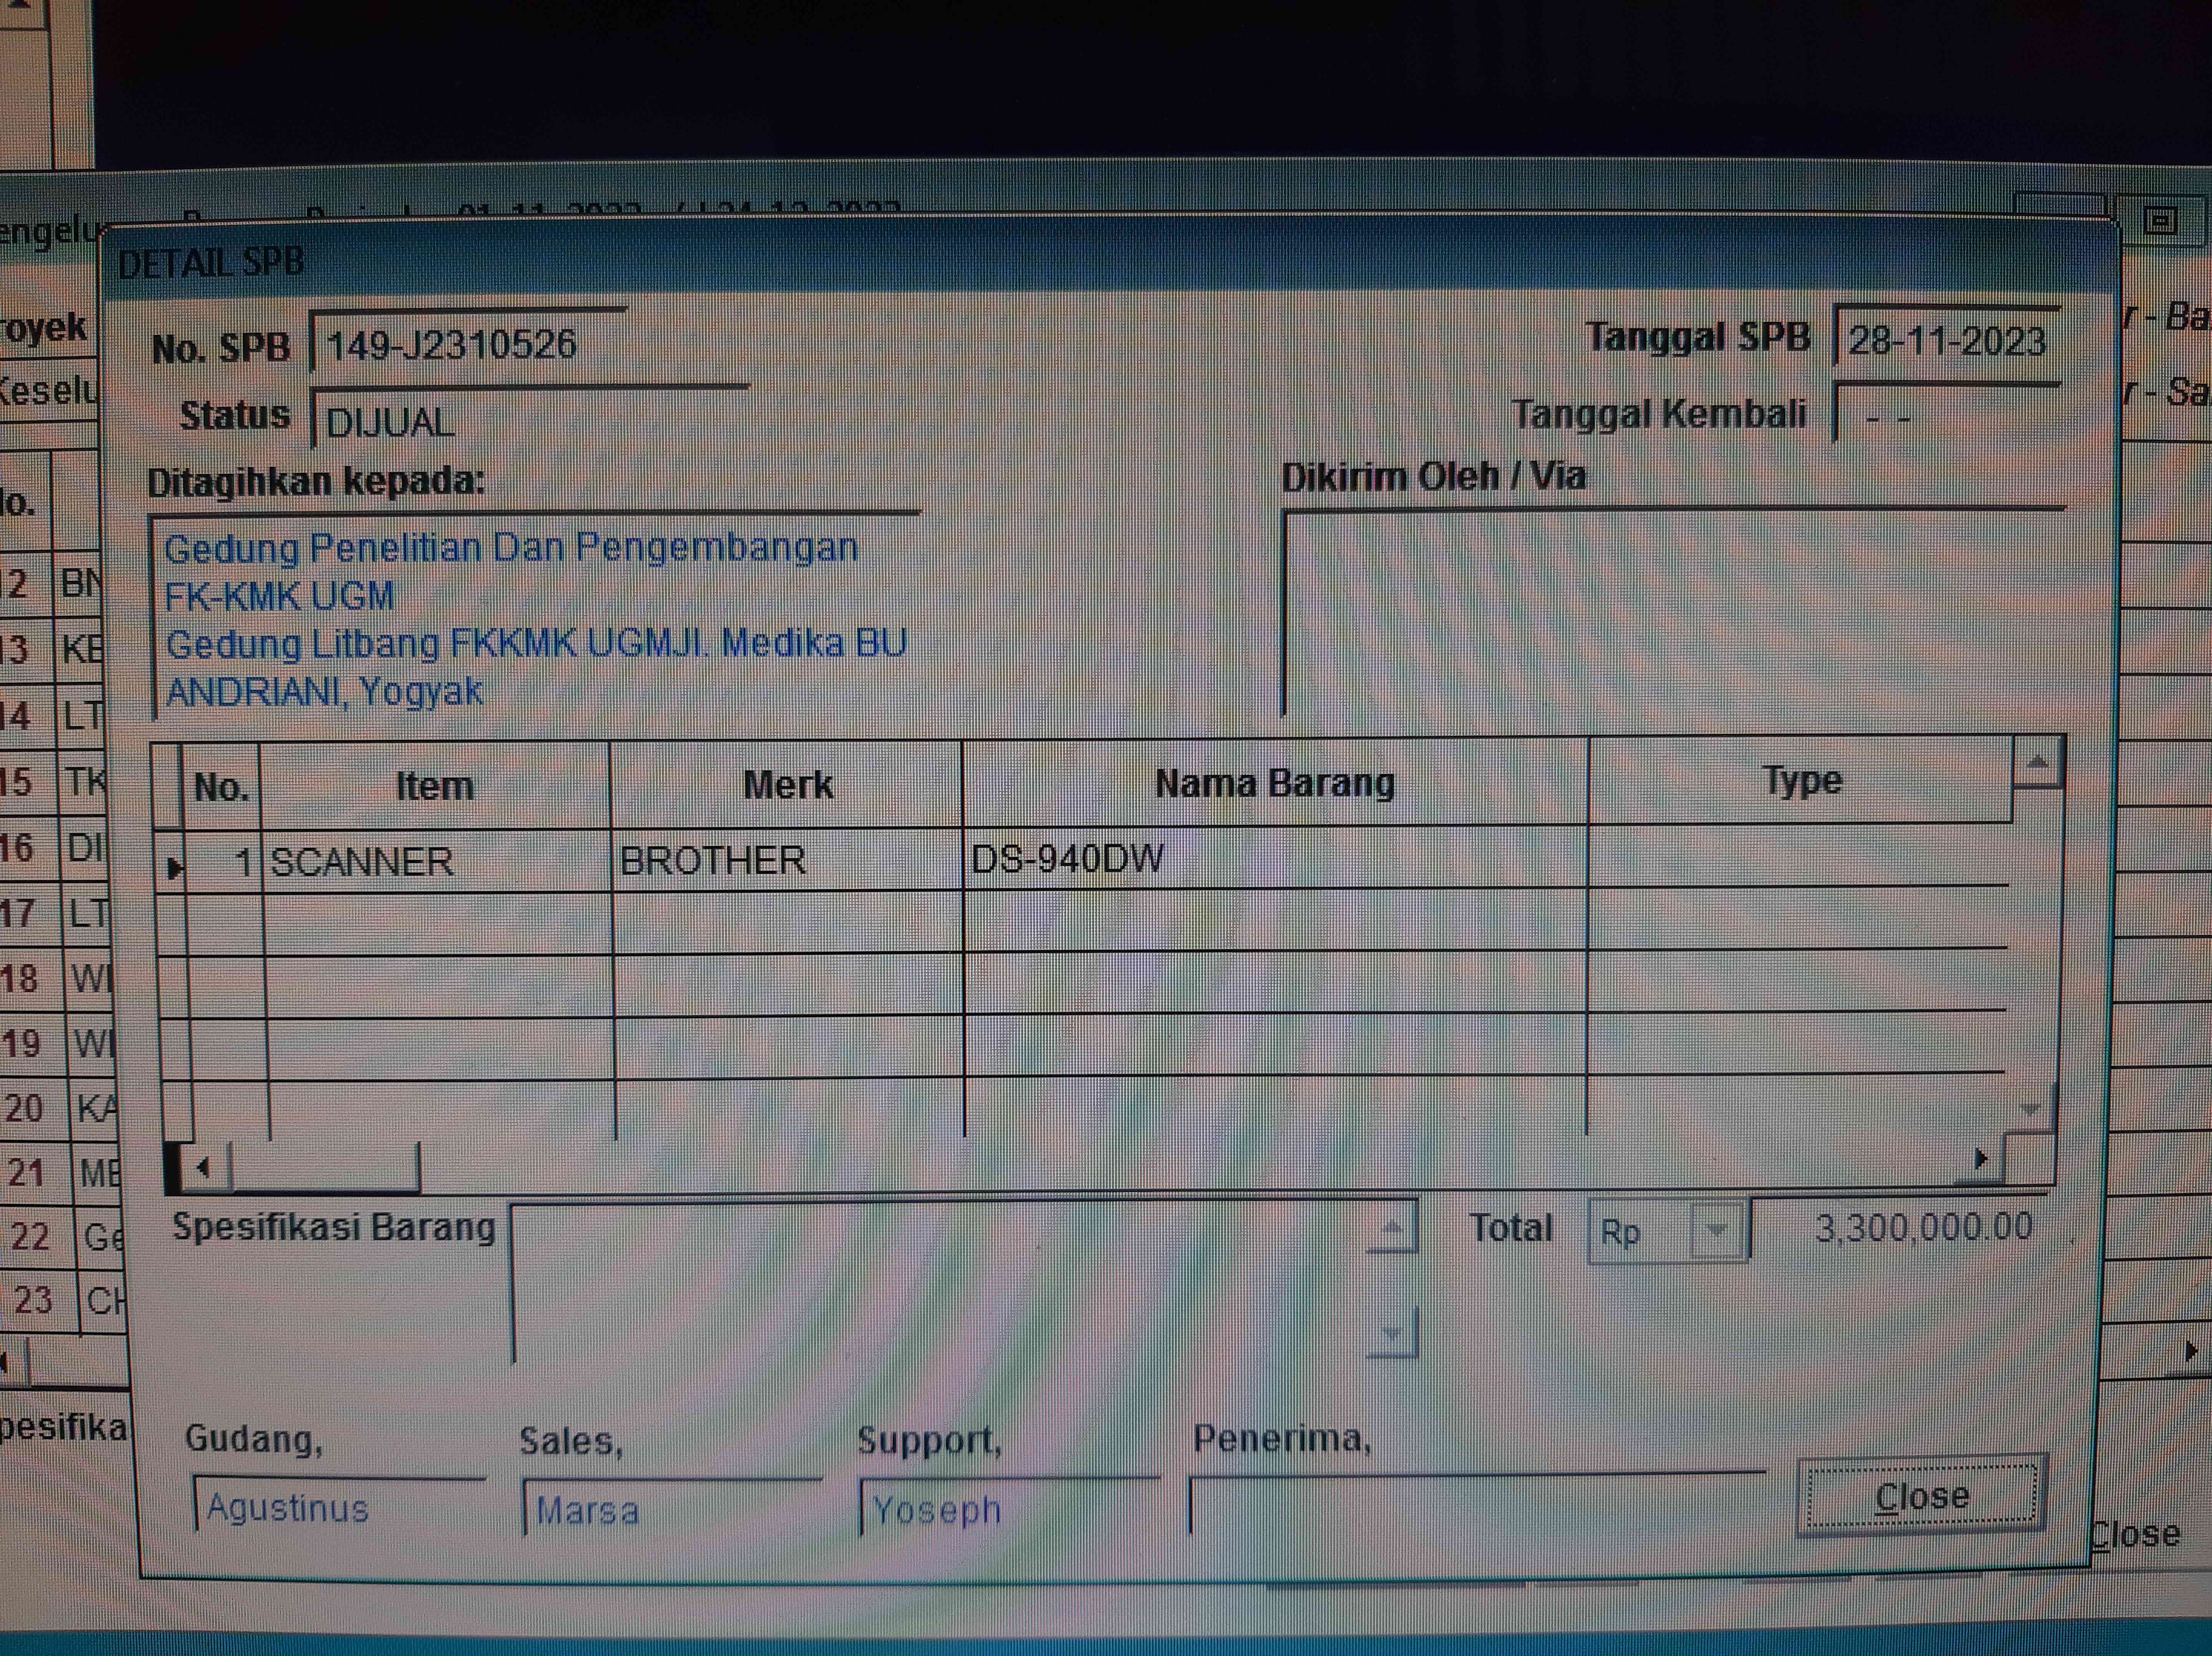Click the Total amount 3,300,000.00 field
The image size is (2212, 1656).
pyautogui.click(x=1900, y=1227)
